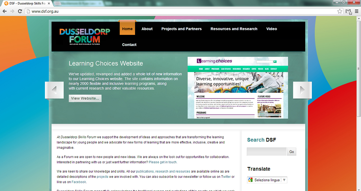This screenshot has height=191, width=361.
Task: Open the Contact menu item
Action: (129, 45)
